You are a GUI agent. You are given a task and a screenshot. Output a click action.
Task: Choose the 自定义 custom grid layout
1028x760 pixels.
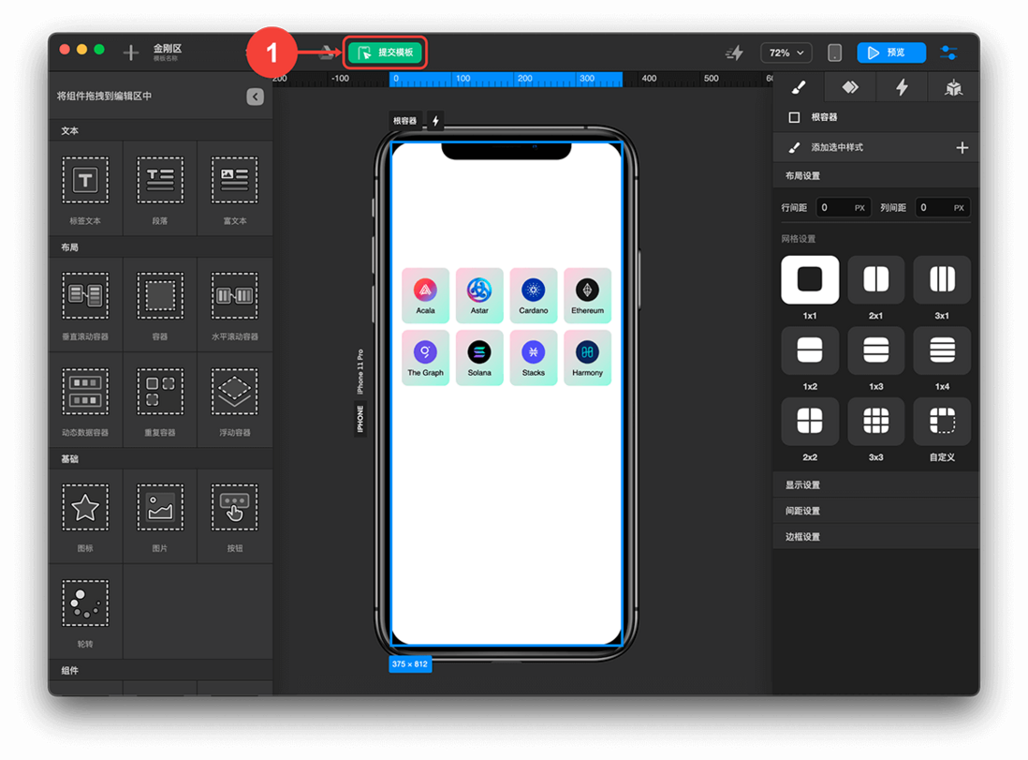pos(942,422)
